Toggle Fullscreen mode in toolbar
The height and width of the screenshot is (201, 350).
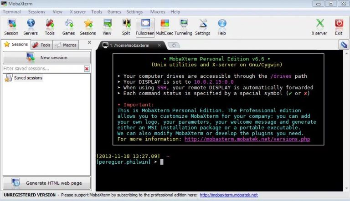(x=145, y=27)
